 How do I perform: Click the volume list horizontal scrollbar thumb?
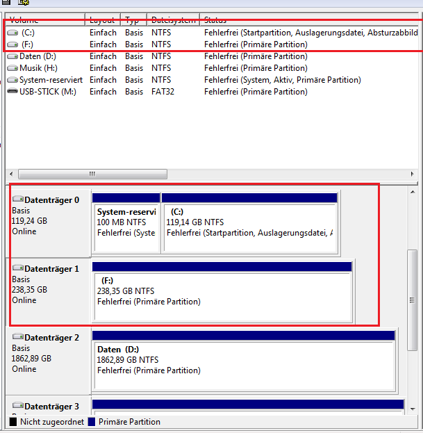pyautogui.click(x=92, y=174)
